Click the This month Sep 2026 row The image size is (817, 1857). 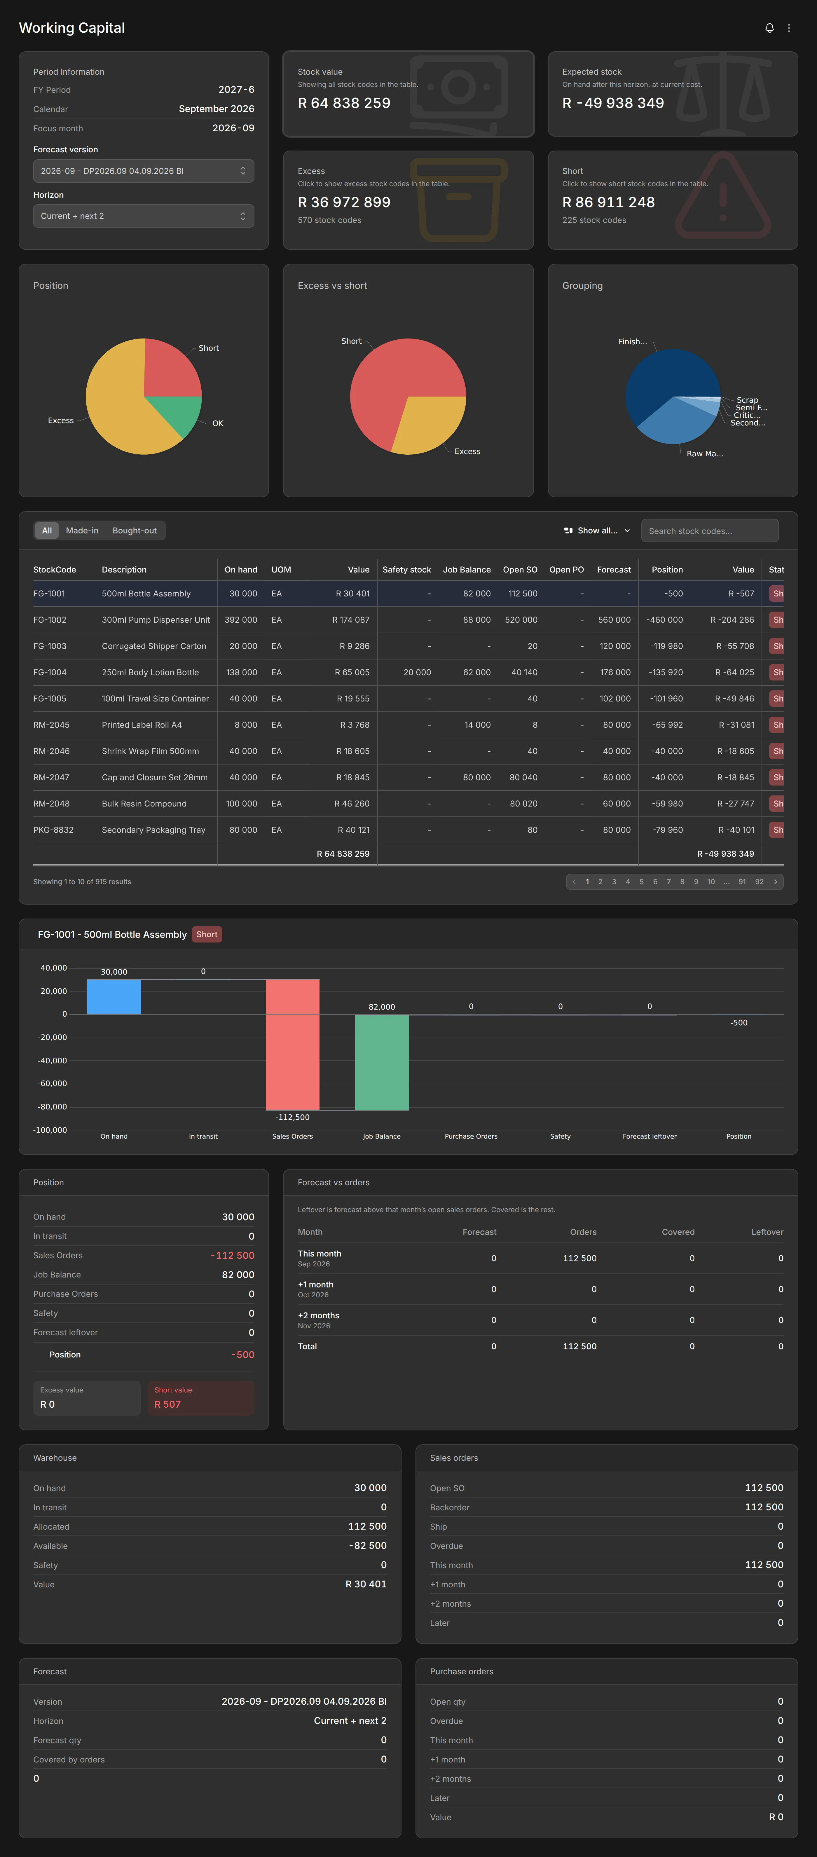(540, 1258)
